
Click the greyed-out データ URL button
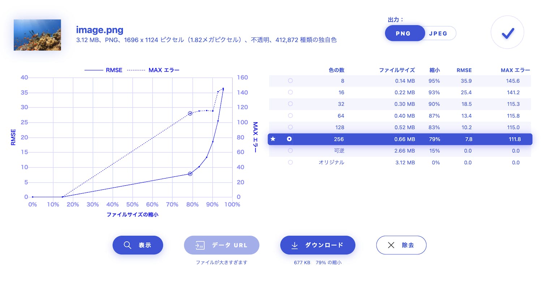click(x=221, y=245)
